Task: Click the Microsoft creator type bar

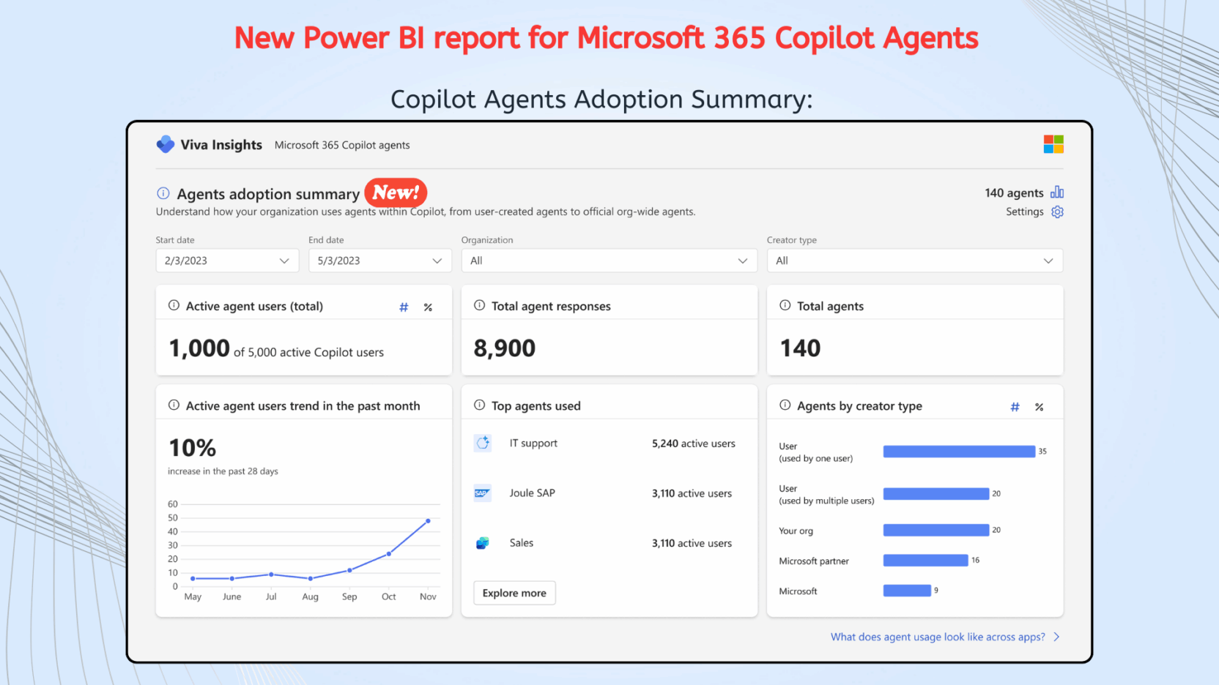Action: [907, 591]
